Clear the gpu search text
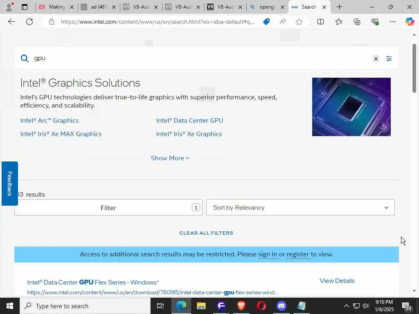419x314 pixels. [376, 58]
